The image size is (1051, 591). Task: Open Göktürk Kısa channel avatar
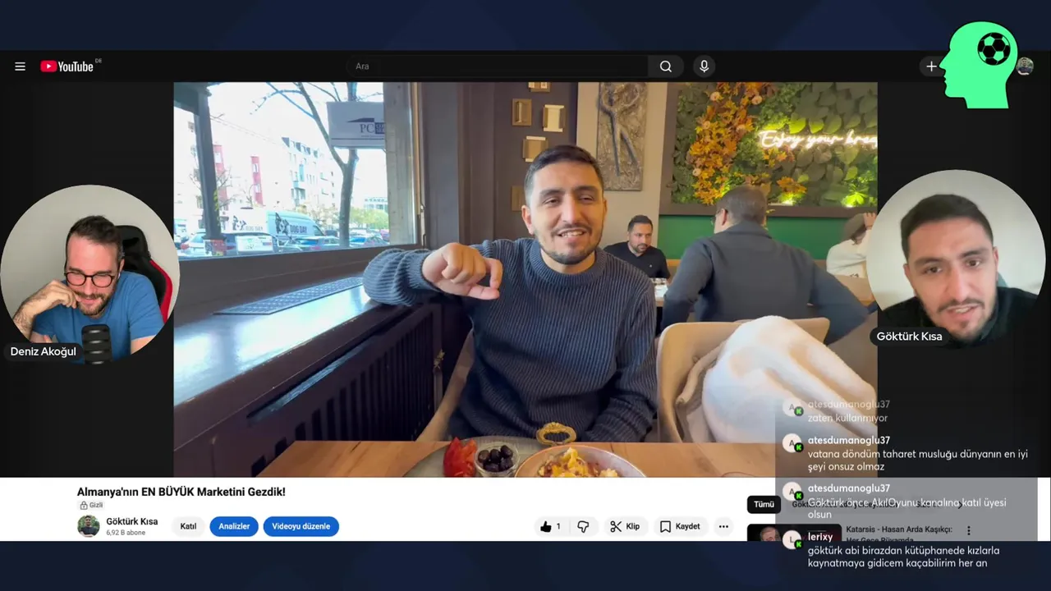[89, 526]
